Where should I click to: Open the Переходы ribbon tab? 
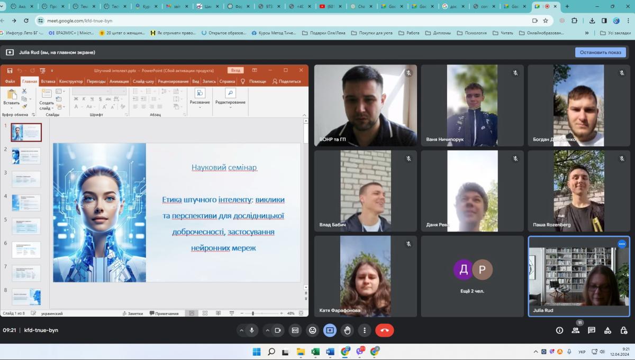(96, 81)
